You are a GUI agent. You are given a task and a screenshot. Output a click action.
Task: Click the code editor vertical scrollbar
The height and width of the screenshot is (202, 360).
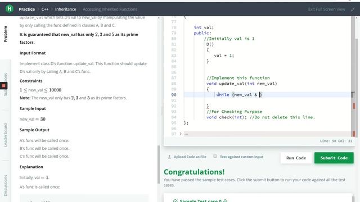(x=353, y=76)
